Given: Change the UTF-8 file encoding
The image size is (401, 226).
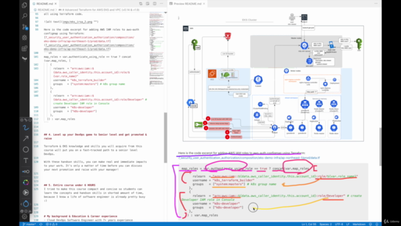Looking at the screenshot, I should point(339,224).
